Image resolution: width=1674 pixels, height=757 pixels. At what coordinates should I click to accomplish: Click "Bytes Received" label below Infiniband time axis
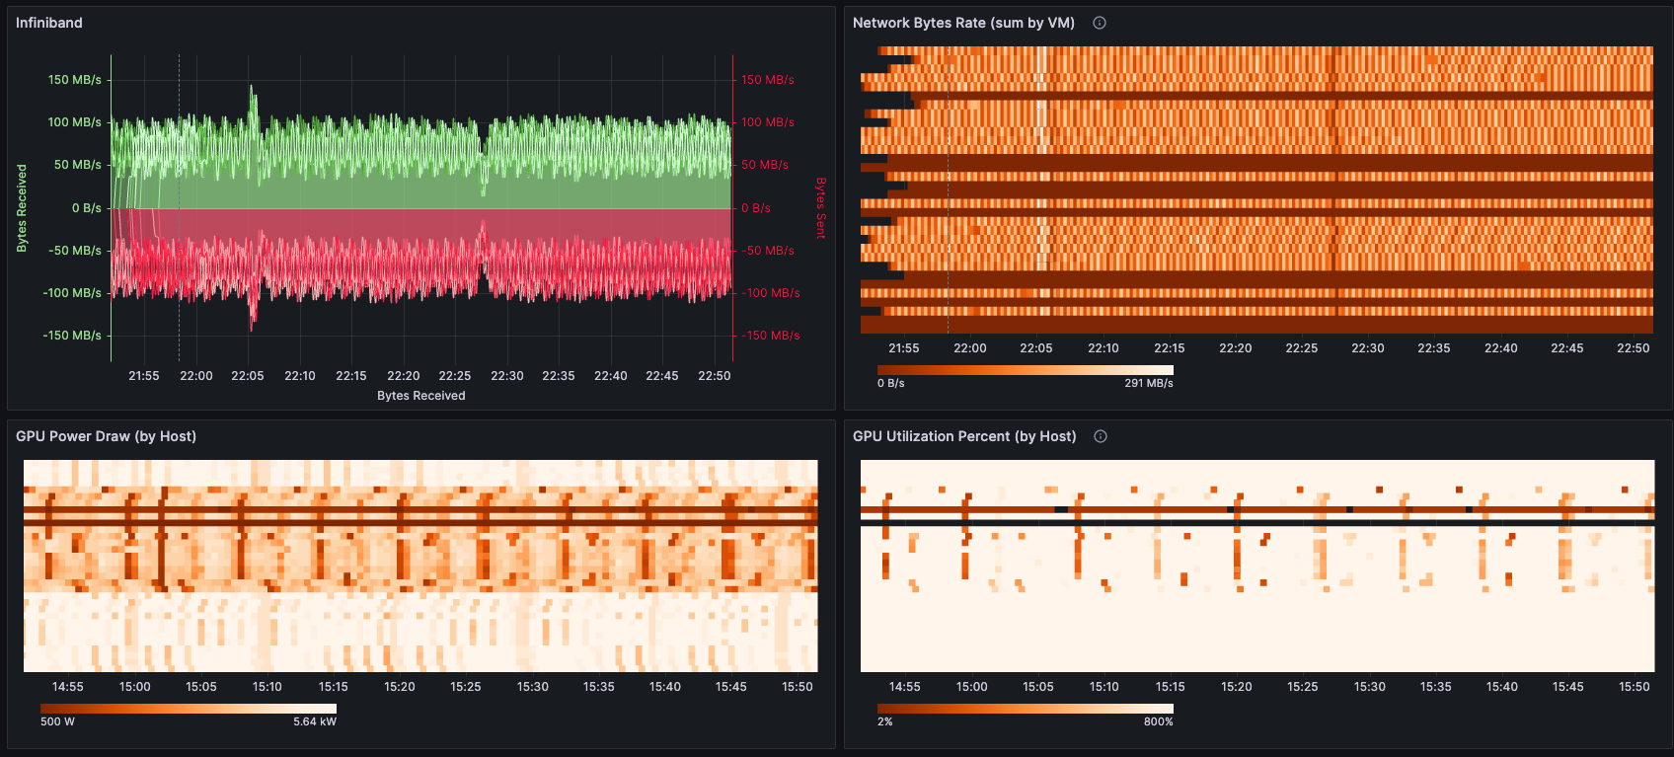point(420,396)
